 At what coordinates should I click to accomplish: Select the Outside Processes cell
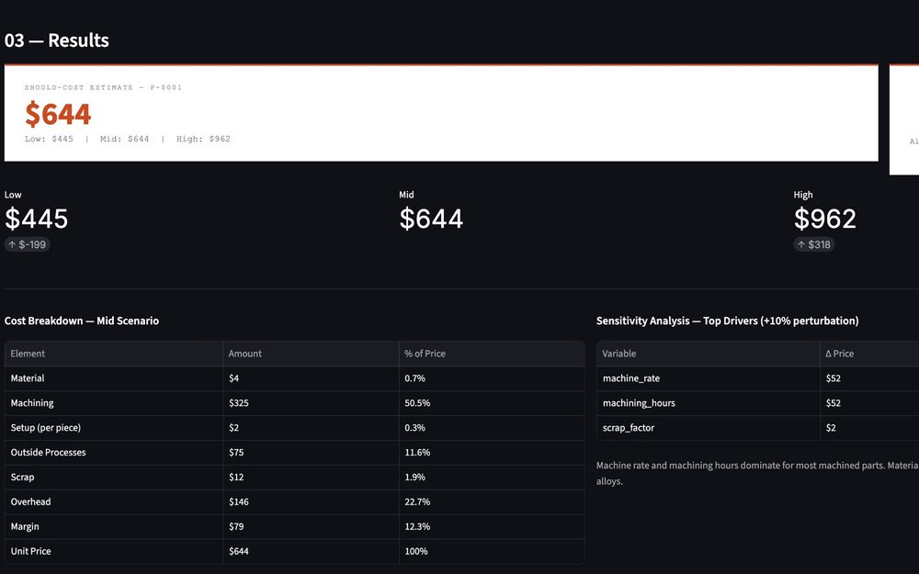tap(114, 452)
